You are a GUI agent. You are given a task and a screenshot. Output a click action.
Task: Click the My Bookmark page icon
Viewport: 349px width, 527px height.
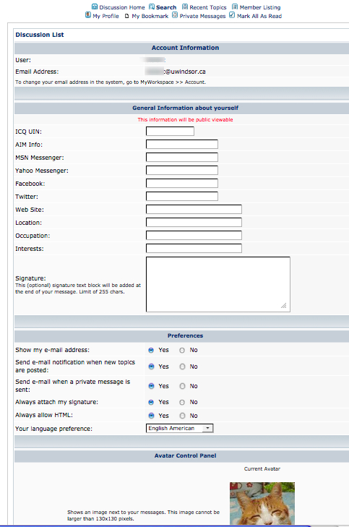coord(126,16)
